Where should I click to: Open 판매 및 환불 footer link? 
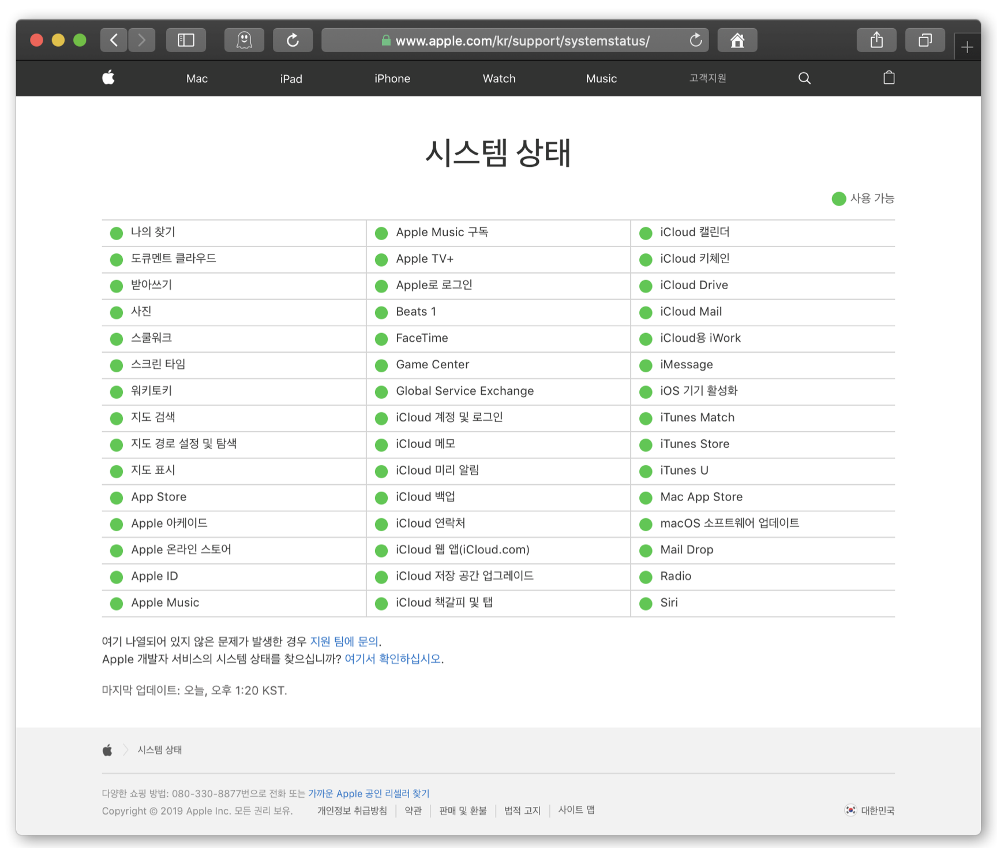463,810
